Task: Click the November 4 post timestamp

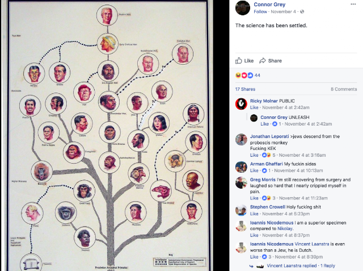Action: [283, 11]
